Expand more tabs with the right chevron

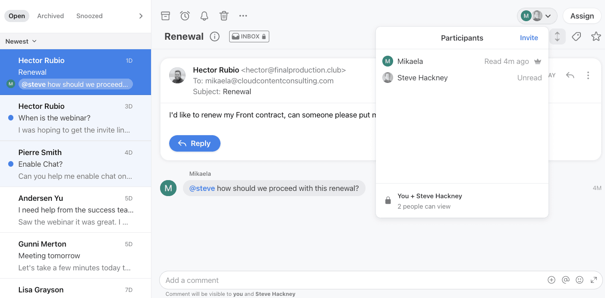[x=141, y=16]
